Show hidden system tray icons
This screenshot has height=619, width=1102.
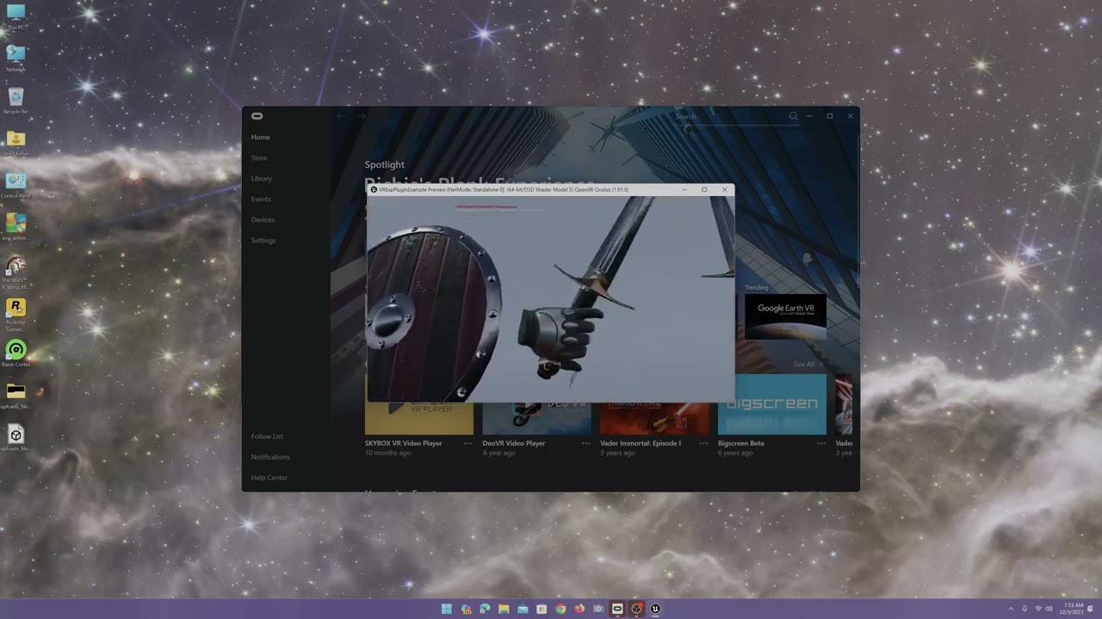tap(1012, 609)
